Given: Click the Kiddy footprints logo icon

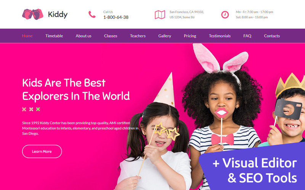Looking at the screenshot, I should [33, 14].
